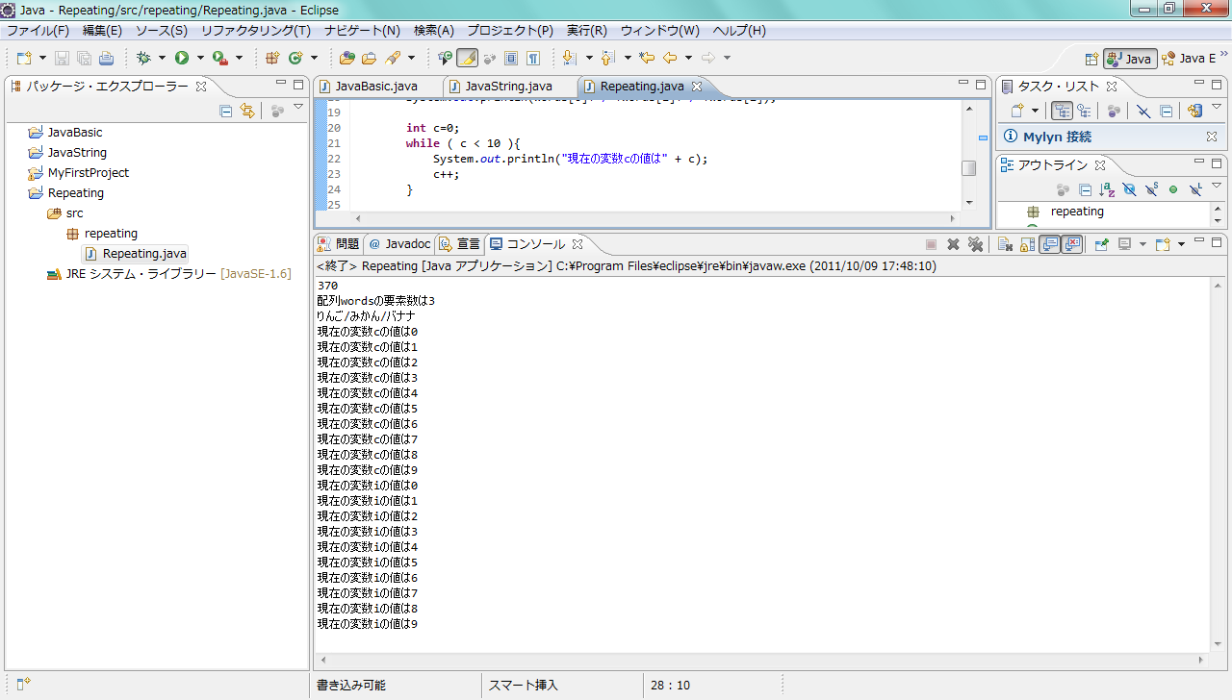Toggle Scroll Lock in console toolbar
The height and width of the screenshot is (700, 1232).
pyautogui.click(x=1028, y=244)
